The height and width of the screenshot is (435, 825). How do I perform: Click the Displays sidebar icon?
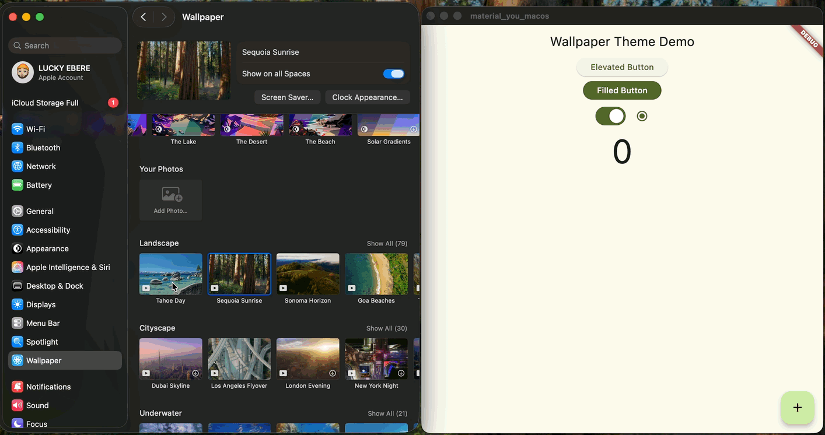coord(18,304)
